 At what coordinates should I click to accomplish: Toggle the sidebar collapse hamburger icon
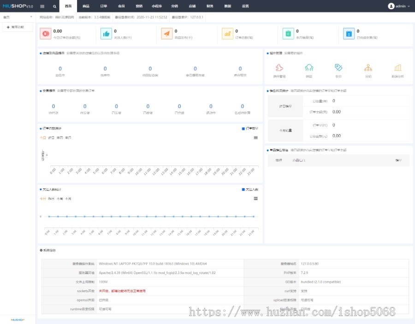[42, 6]
